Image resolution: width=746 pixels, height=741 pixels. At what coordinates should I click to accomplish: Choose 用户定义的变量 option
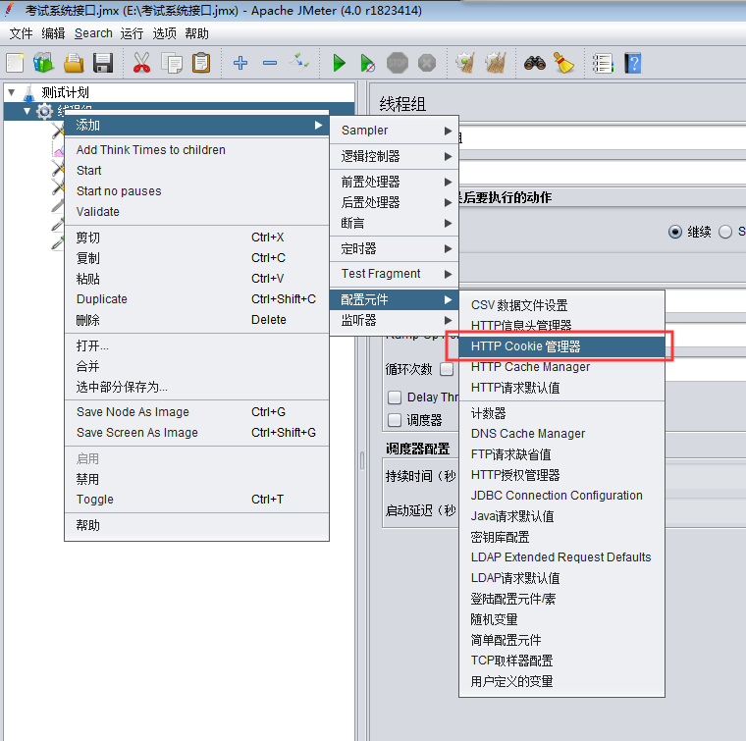pyautogui.click(x=561, y=681)
